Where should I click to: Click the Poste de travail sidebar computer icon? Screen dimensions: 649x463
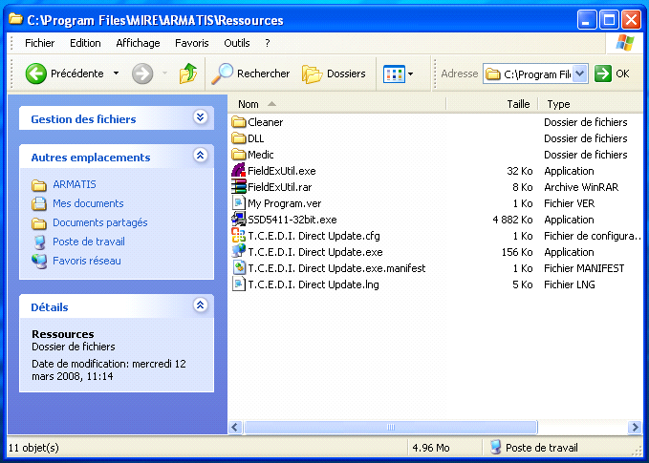40,242
